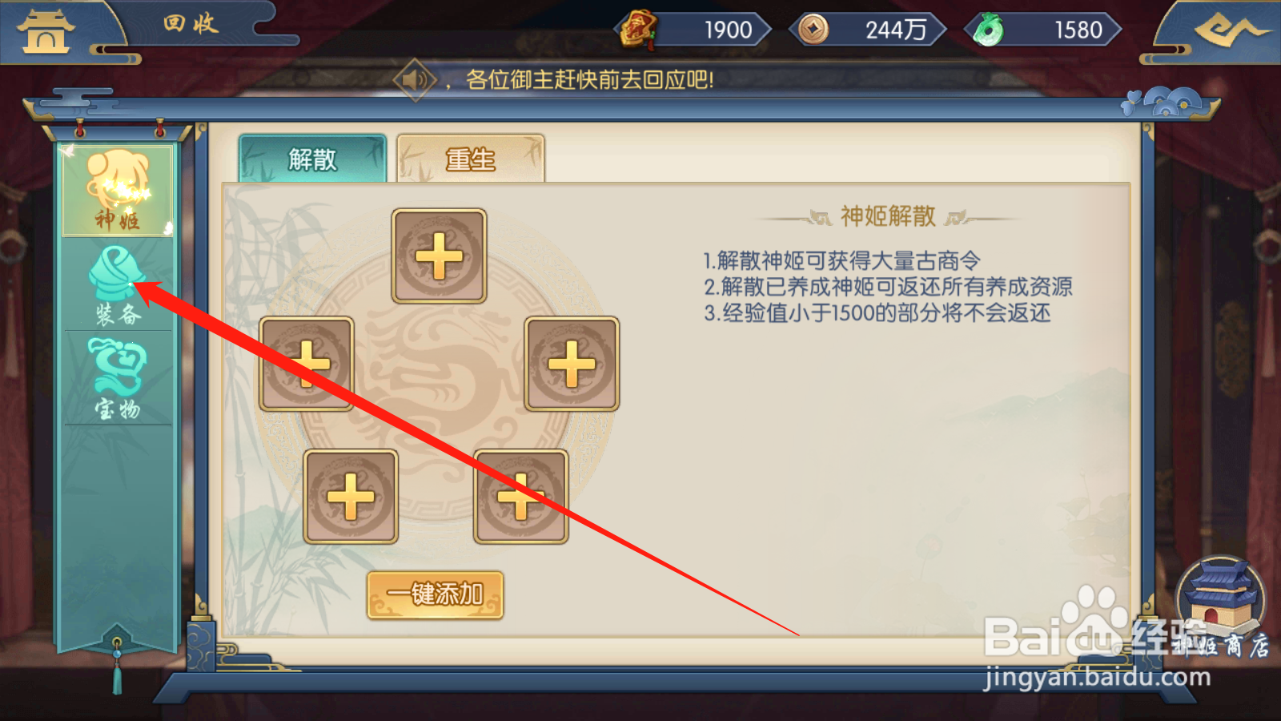
Task: Tap the copper coin currency icon
Action: (x=813, y=30)
